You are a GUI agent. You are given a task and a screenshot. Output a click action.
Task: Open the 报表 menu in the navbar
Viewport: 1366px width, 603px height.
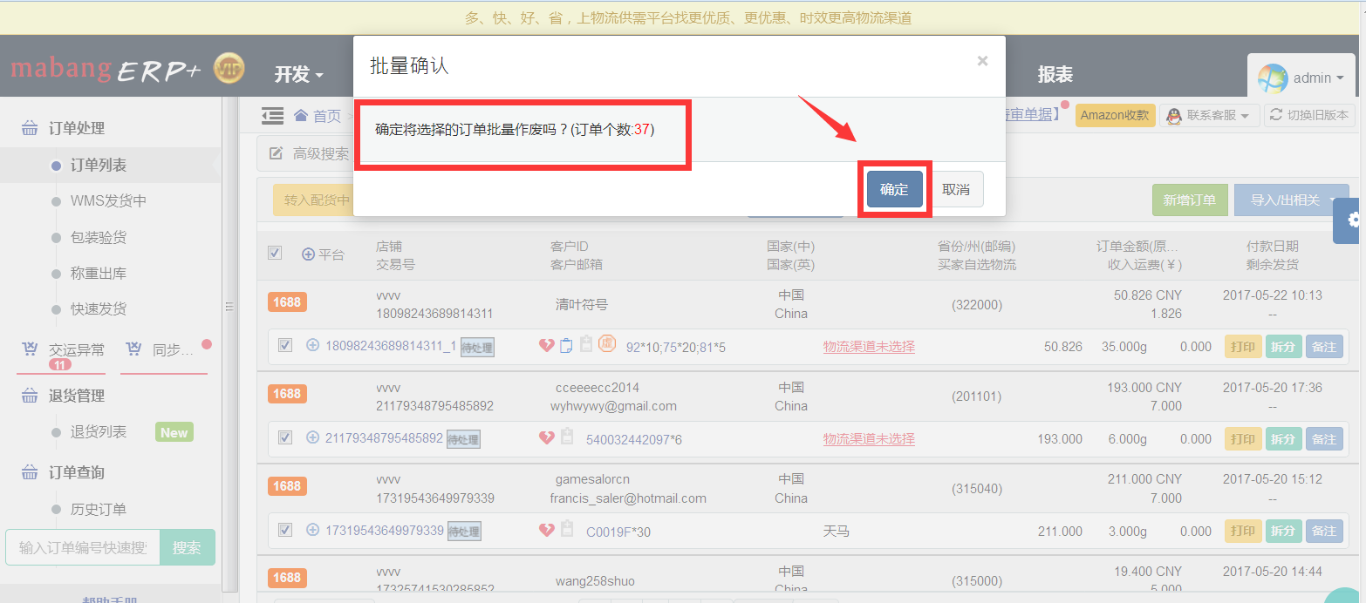click(x=1055, y=75)
